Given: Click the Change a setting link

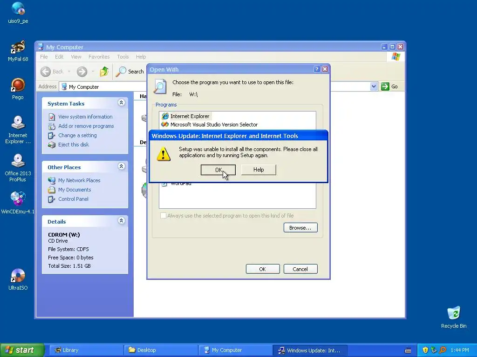Looking at the screenshot, I should (78, 135).
